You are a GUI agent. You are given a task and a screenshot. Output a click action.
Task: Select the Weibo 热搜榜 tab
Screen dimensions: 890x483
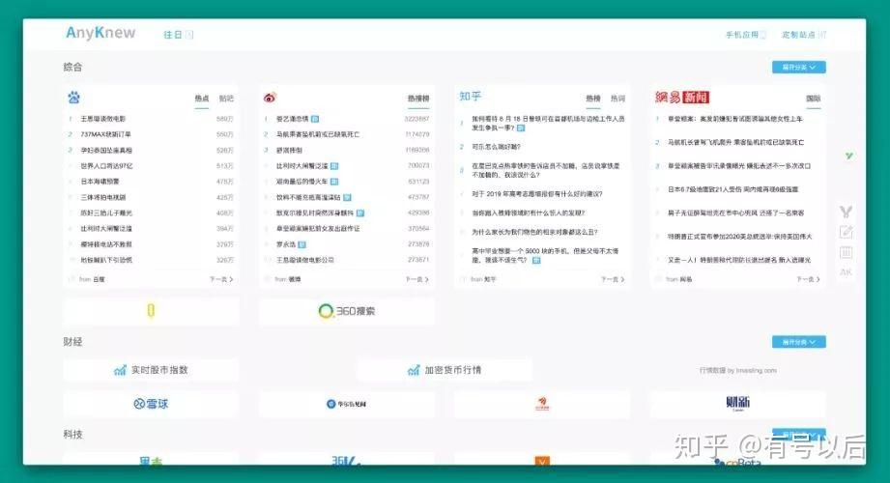click(418, 99)
